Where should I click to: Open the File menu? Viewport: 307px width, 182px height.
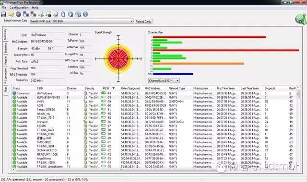[4, 8]
